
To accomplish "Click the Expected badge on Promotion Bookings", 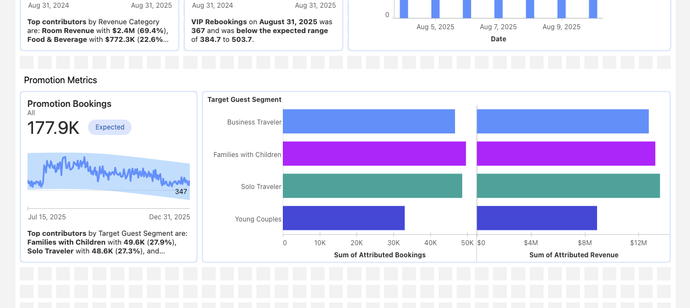I will point(109,127).
